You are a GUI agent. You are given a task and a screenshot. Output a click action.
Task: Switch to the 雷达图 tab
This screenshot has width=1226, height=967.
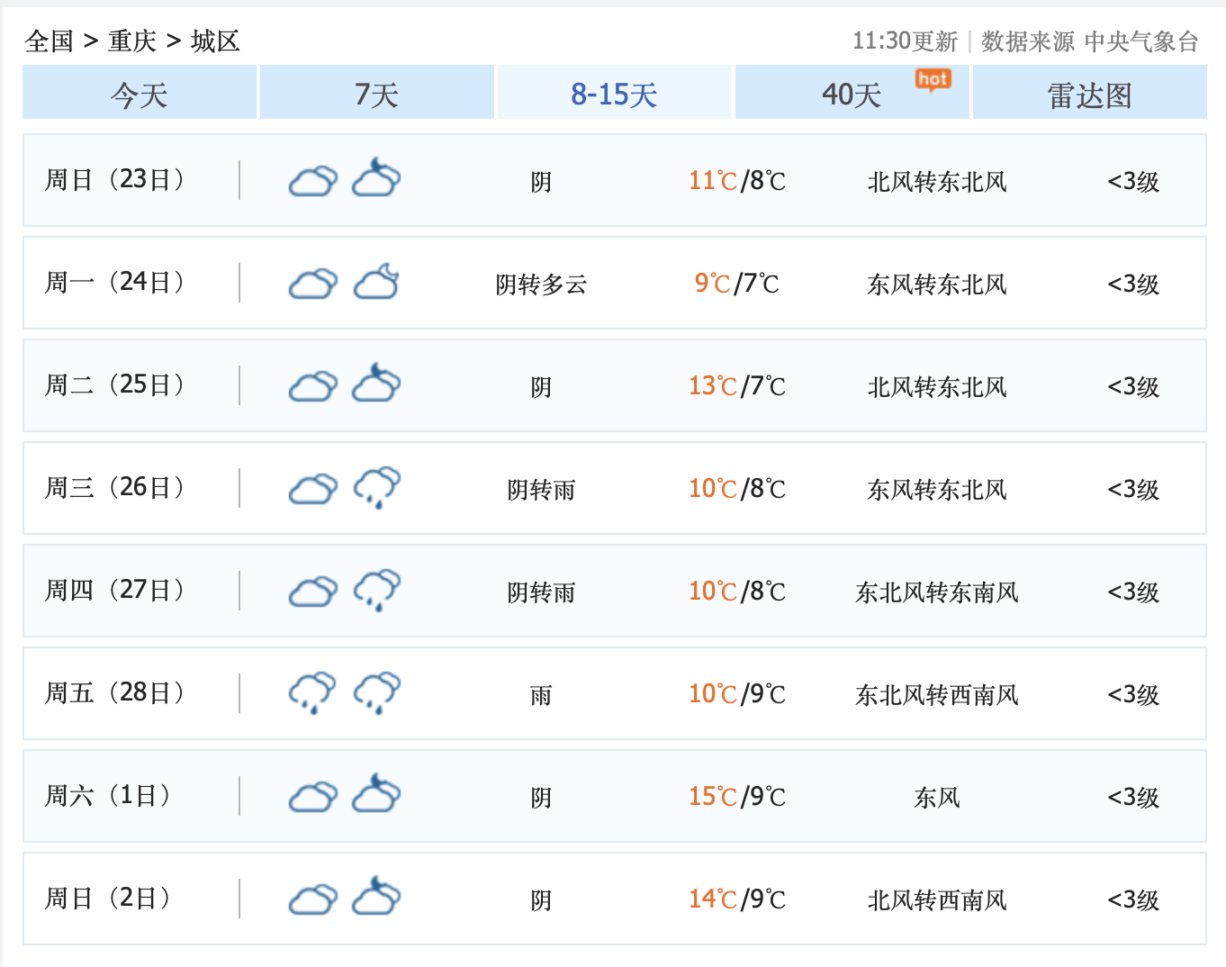pyautogui.click(x=1089, y=94)
